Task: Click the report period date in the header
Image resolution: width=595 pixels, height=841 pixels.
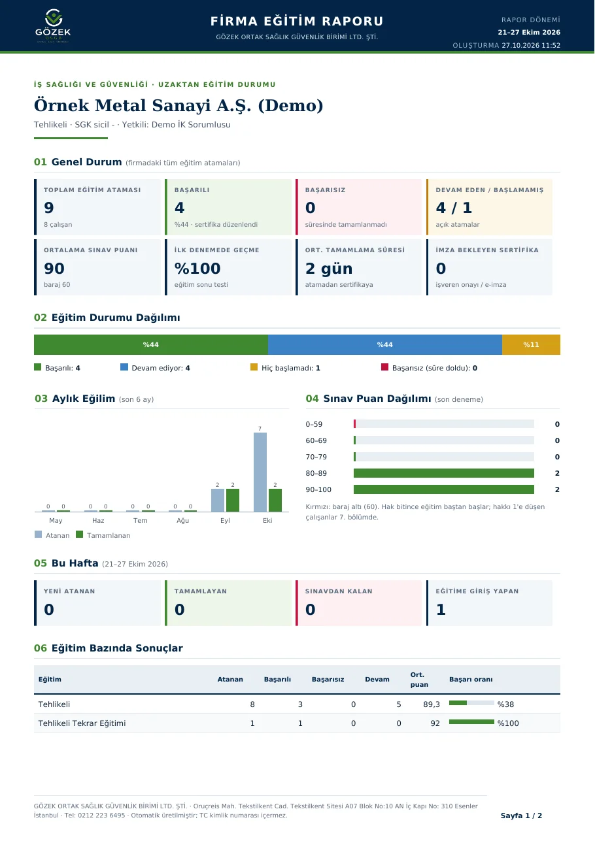Action: coord(529,32)
